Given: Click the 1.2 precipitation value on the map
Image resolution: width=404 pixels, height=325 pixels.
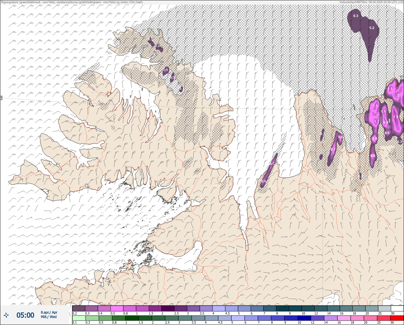Looking at the screenshot, I should click(x=396, y=95).
